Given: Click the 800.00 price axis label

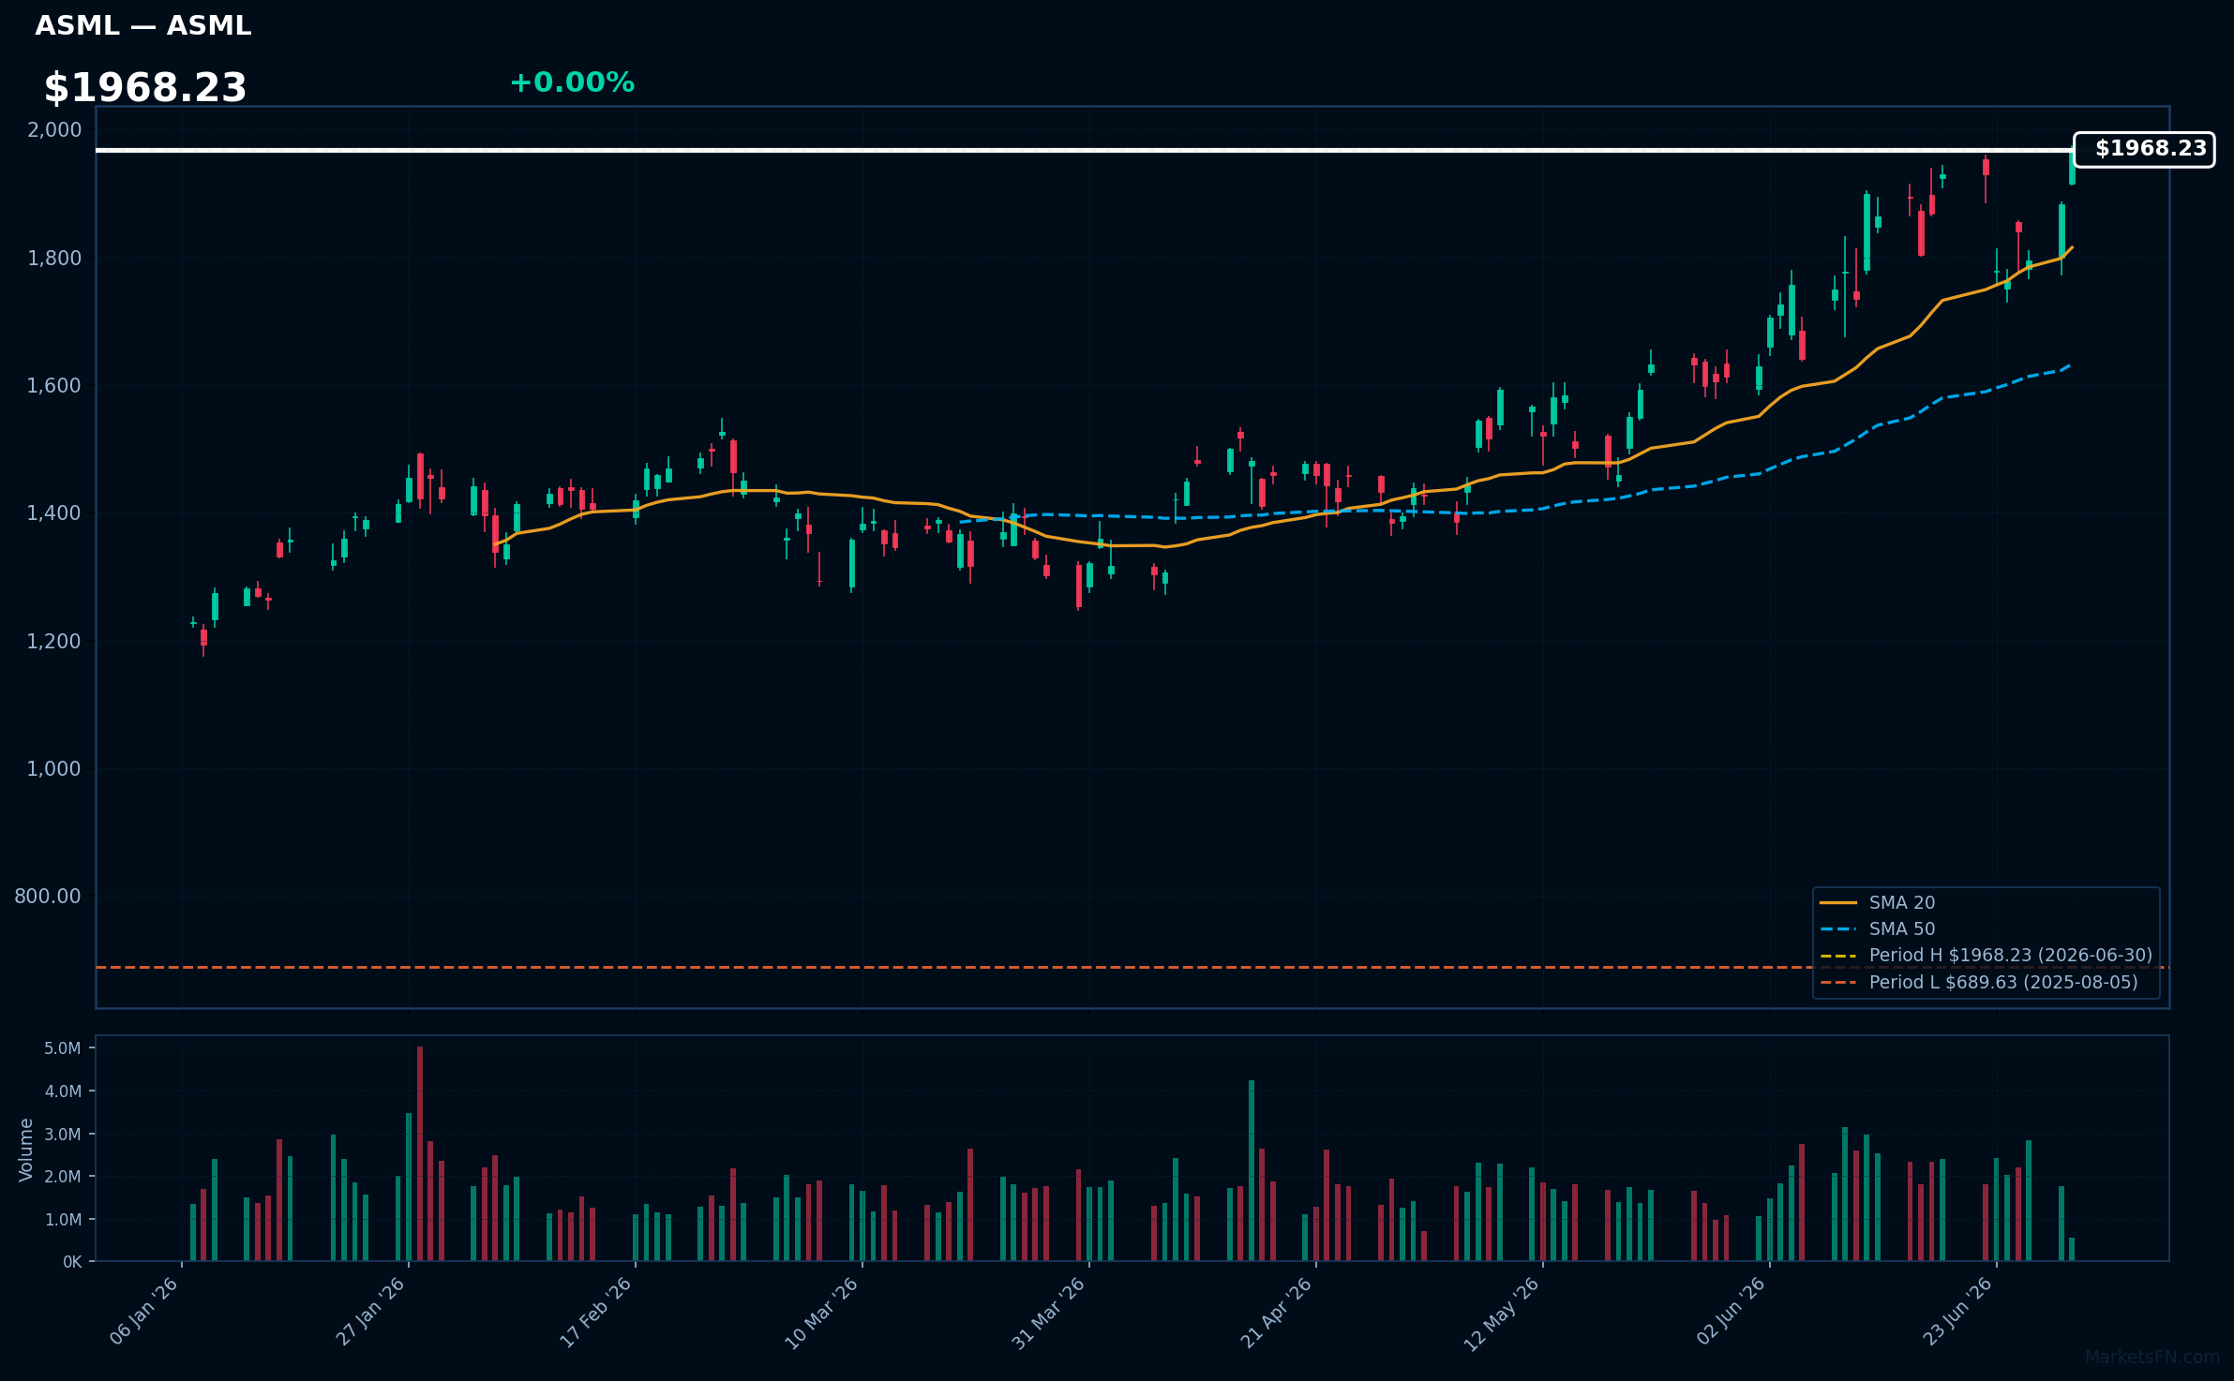Looking at the screenshot, I should pyautogui.click(x=48, y=897).
